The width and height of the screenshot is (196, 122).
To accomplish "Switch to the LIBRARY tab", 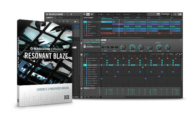I will [x=50, y=18].
